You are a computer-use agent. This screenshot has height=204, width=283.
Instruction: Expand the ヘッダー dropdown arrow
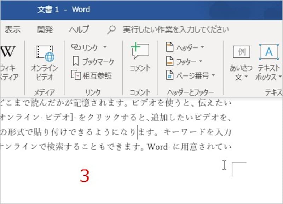202,47
